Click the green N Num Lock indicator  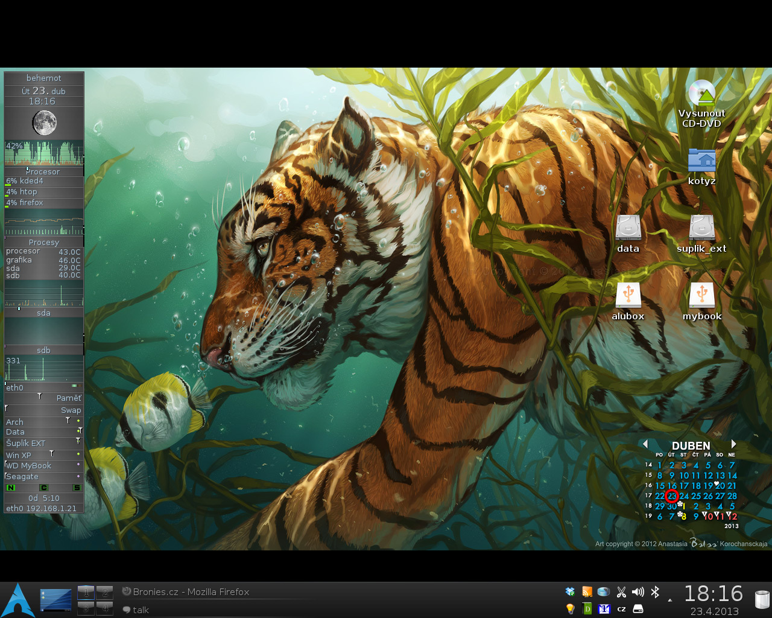point(11,488)
